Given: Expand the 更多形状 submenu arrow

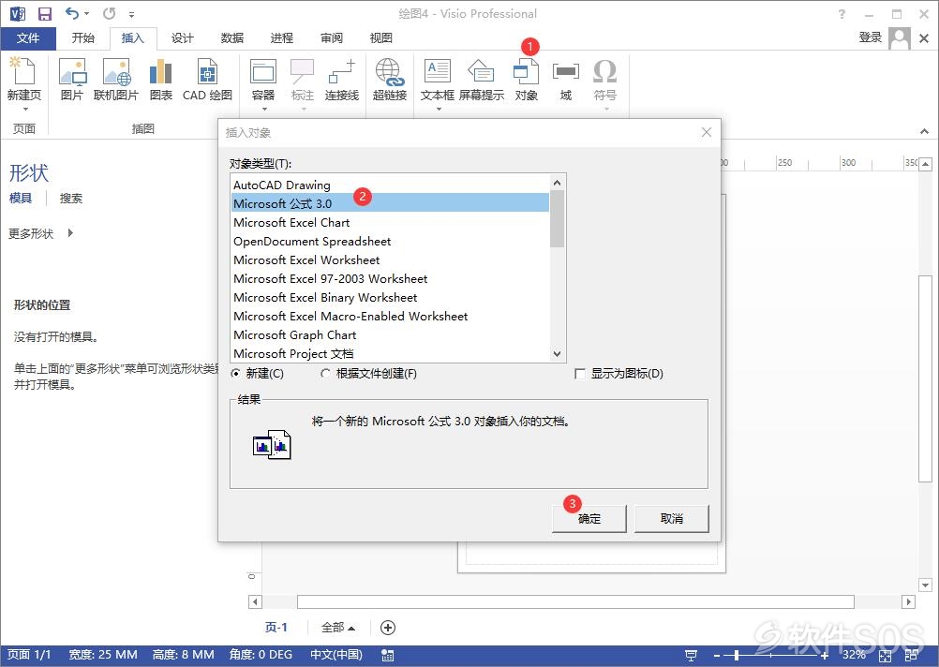Looking at the screenshot, I should (x=70, y=233).
